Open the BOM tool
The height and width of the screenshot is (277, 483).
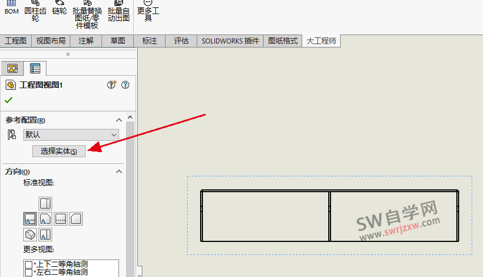pyautogui.click(x=11, y=8)
